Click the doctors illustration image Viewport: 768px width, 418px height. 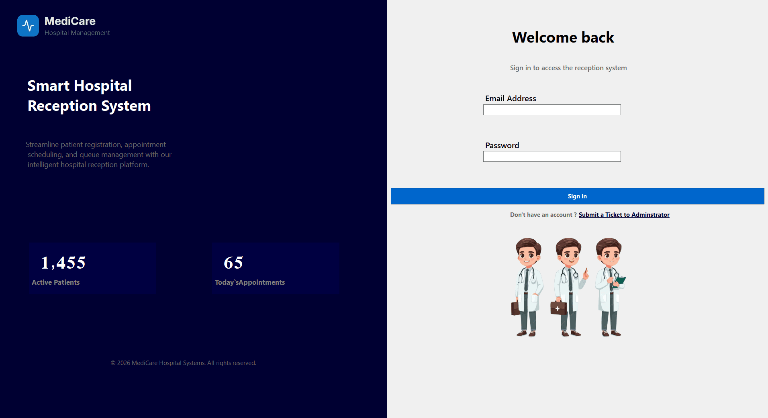tap(568, 287)
